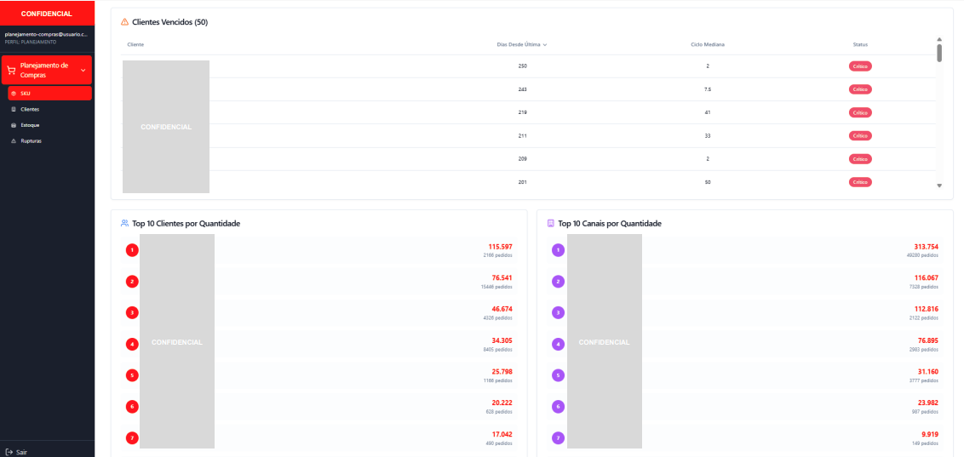This screenshot has width=964, height=457.
Task: Click the Clientes Vencidos warning icon
Action: click(x=125, y=22)
